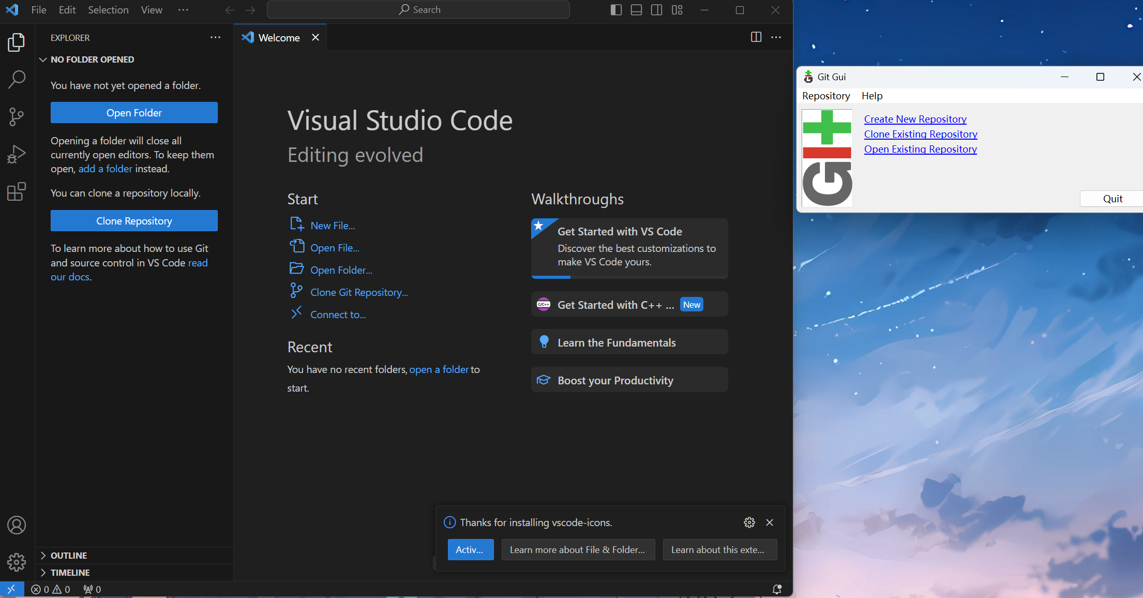This screenshot has height=598, width=1143.
Task: Open the Manage gear icon
Action: pos(17,562)
